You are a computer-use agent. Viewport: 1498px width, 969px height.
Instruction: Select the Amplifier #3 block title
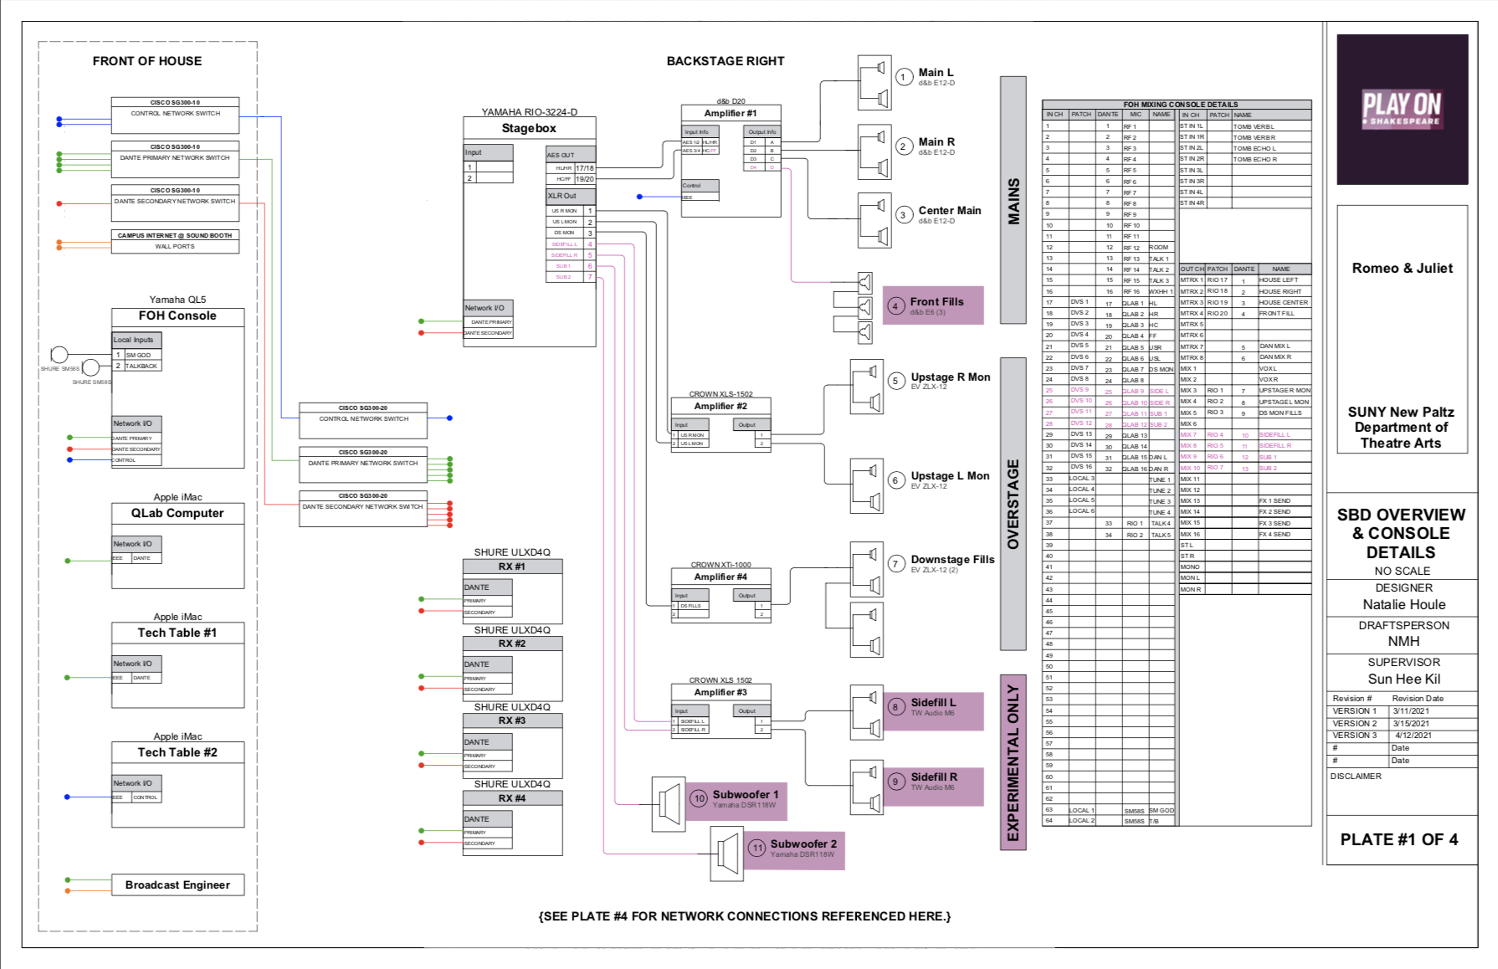721,692
